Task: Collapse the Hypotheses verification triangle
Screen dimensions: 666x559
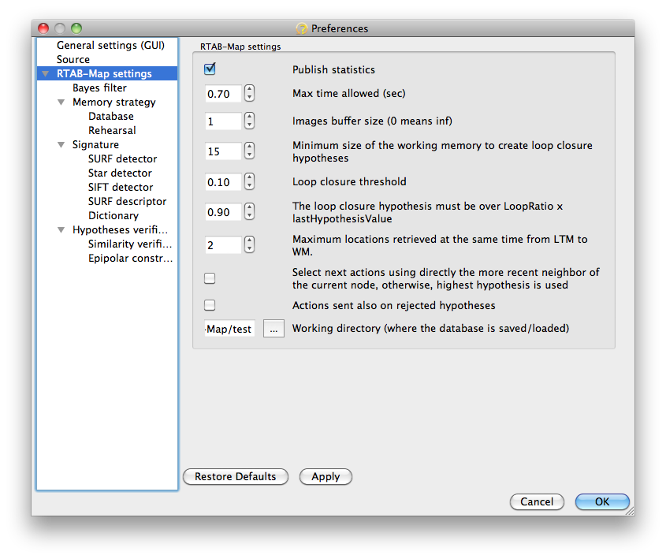Action: click(61, 229)
